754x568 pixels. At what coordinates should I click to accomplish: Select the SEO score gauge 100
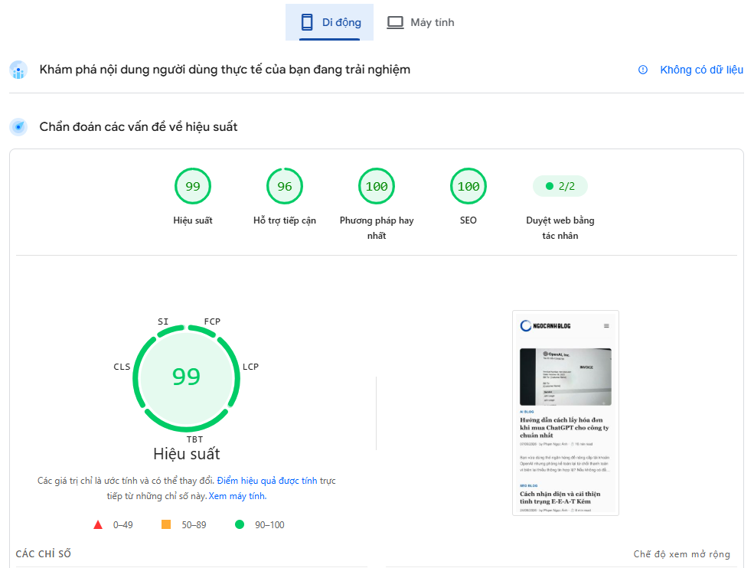468,186
